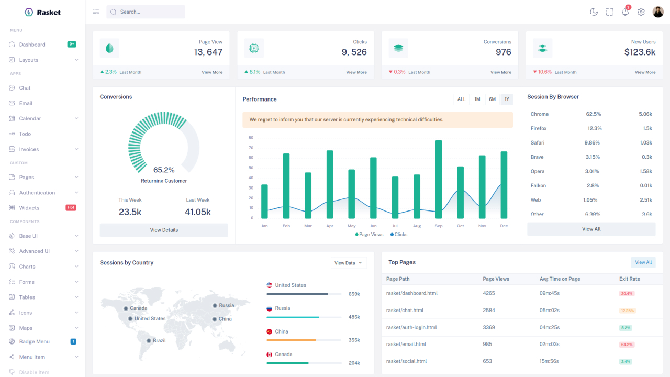The height and width of the screenshot is (377, 670).
Task: Open notifications bell icon
Action: (625, 12)
